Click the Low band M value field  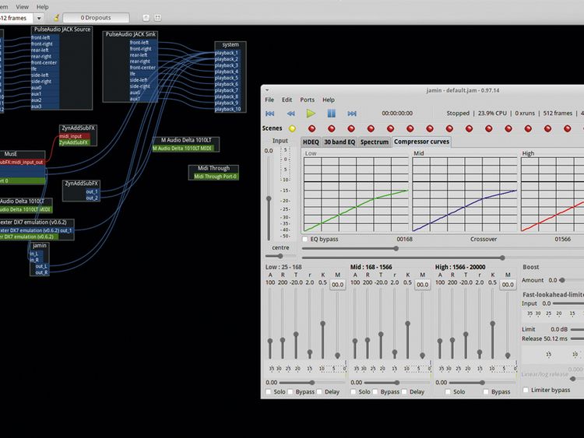tap(337, 285)
